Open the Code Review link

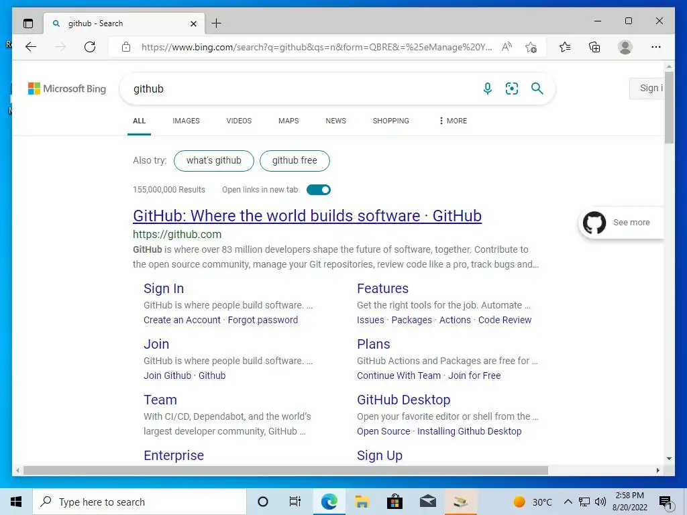click(505, 320)
